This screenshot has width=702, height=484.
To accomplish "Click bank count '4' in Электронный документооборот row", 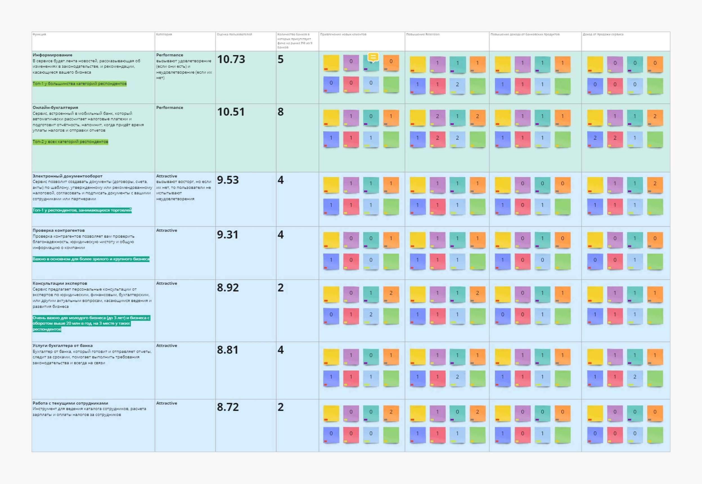I will [281, 180].
